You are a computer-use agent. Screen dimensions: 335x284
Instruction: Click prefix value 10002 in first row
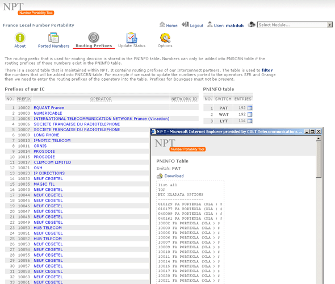pyautogui.click(x=24, y=108)
